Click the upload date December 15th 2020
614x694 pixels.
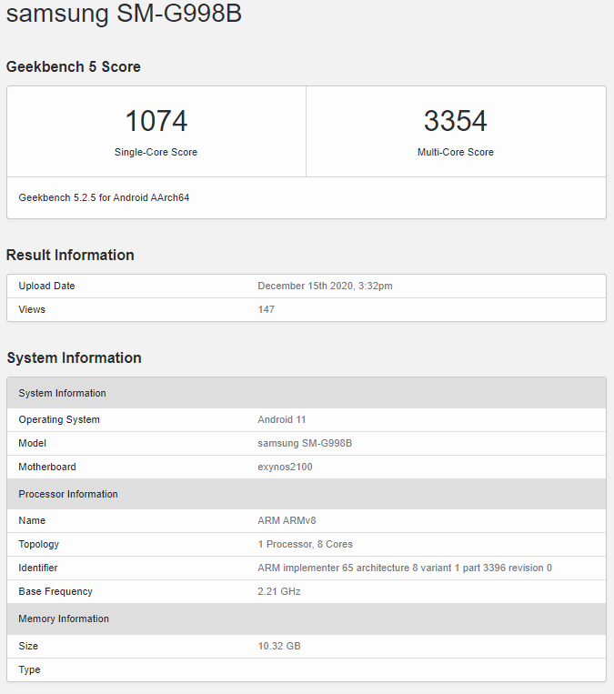click(x=325, y=286)
